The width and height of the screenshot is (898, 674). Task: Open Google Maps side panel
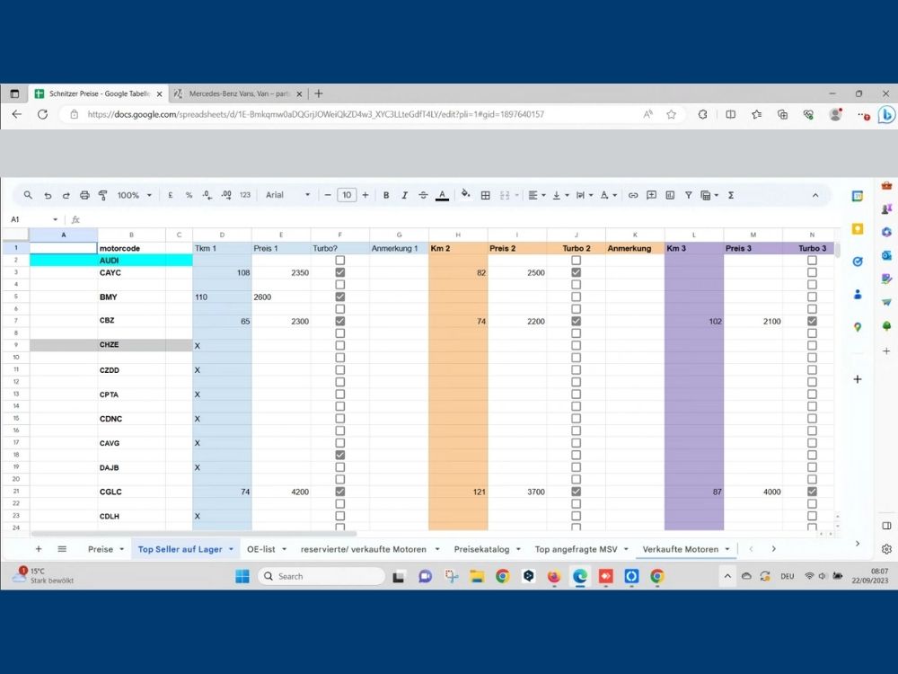[x=858, y=327]
